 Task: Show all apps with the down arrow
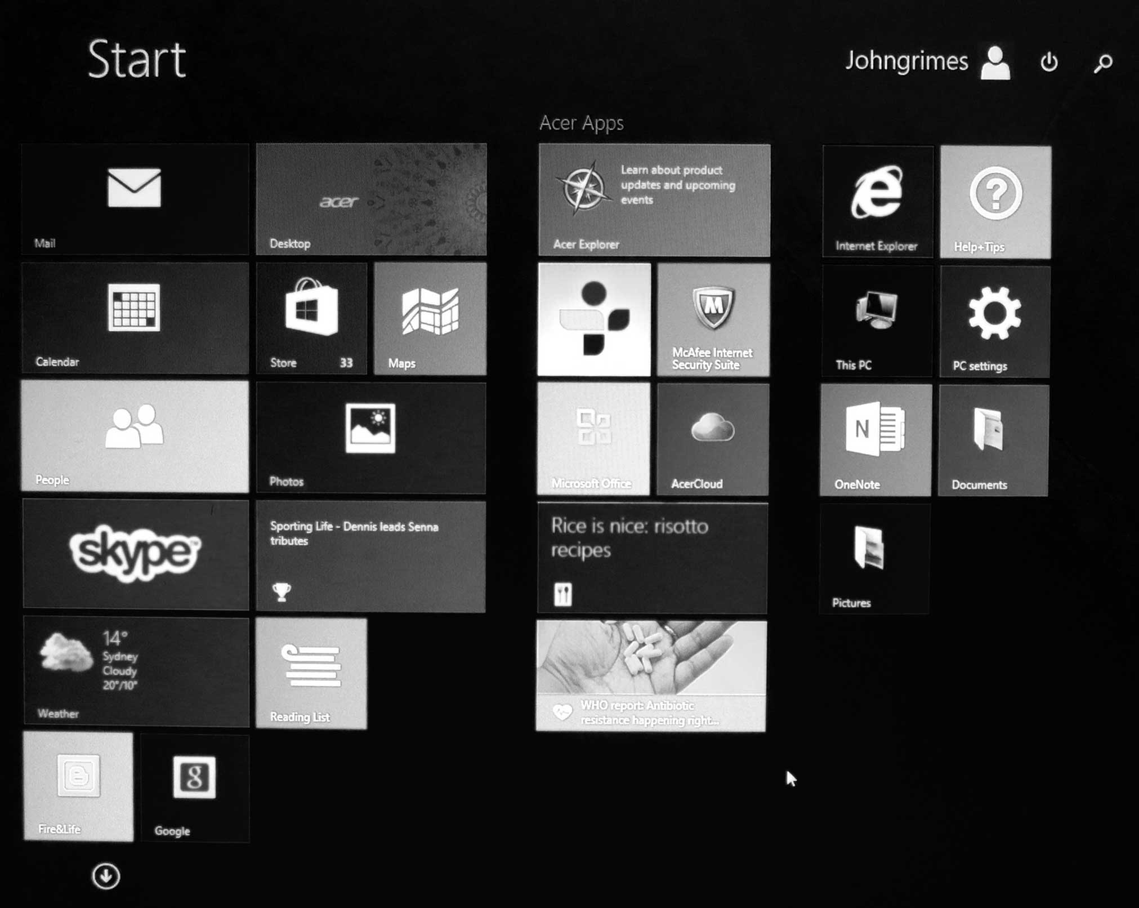pyautogui.click(x=106, y=876)
